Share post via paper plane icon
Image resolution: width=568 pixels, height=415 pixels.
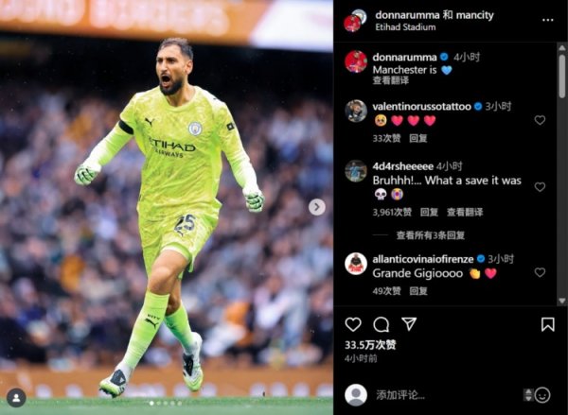coord(409,324)
